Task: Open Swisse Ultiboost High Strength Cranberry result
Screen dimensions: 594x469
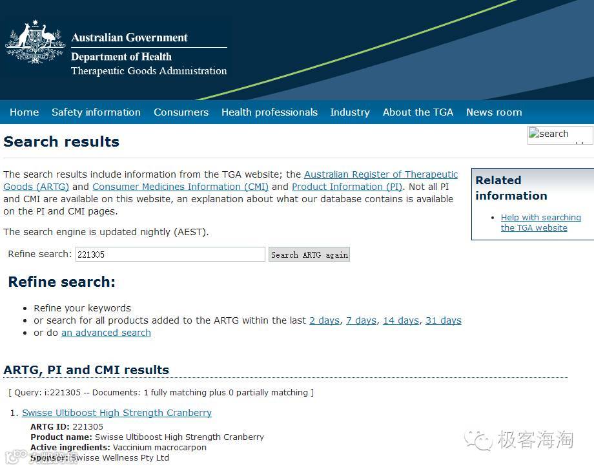Action: 117,413
